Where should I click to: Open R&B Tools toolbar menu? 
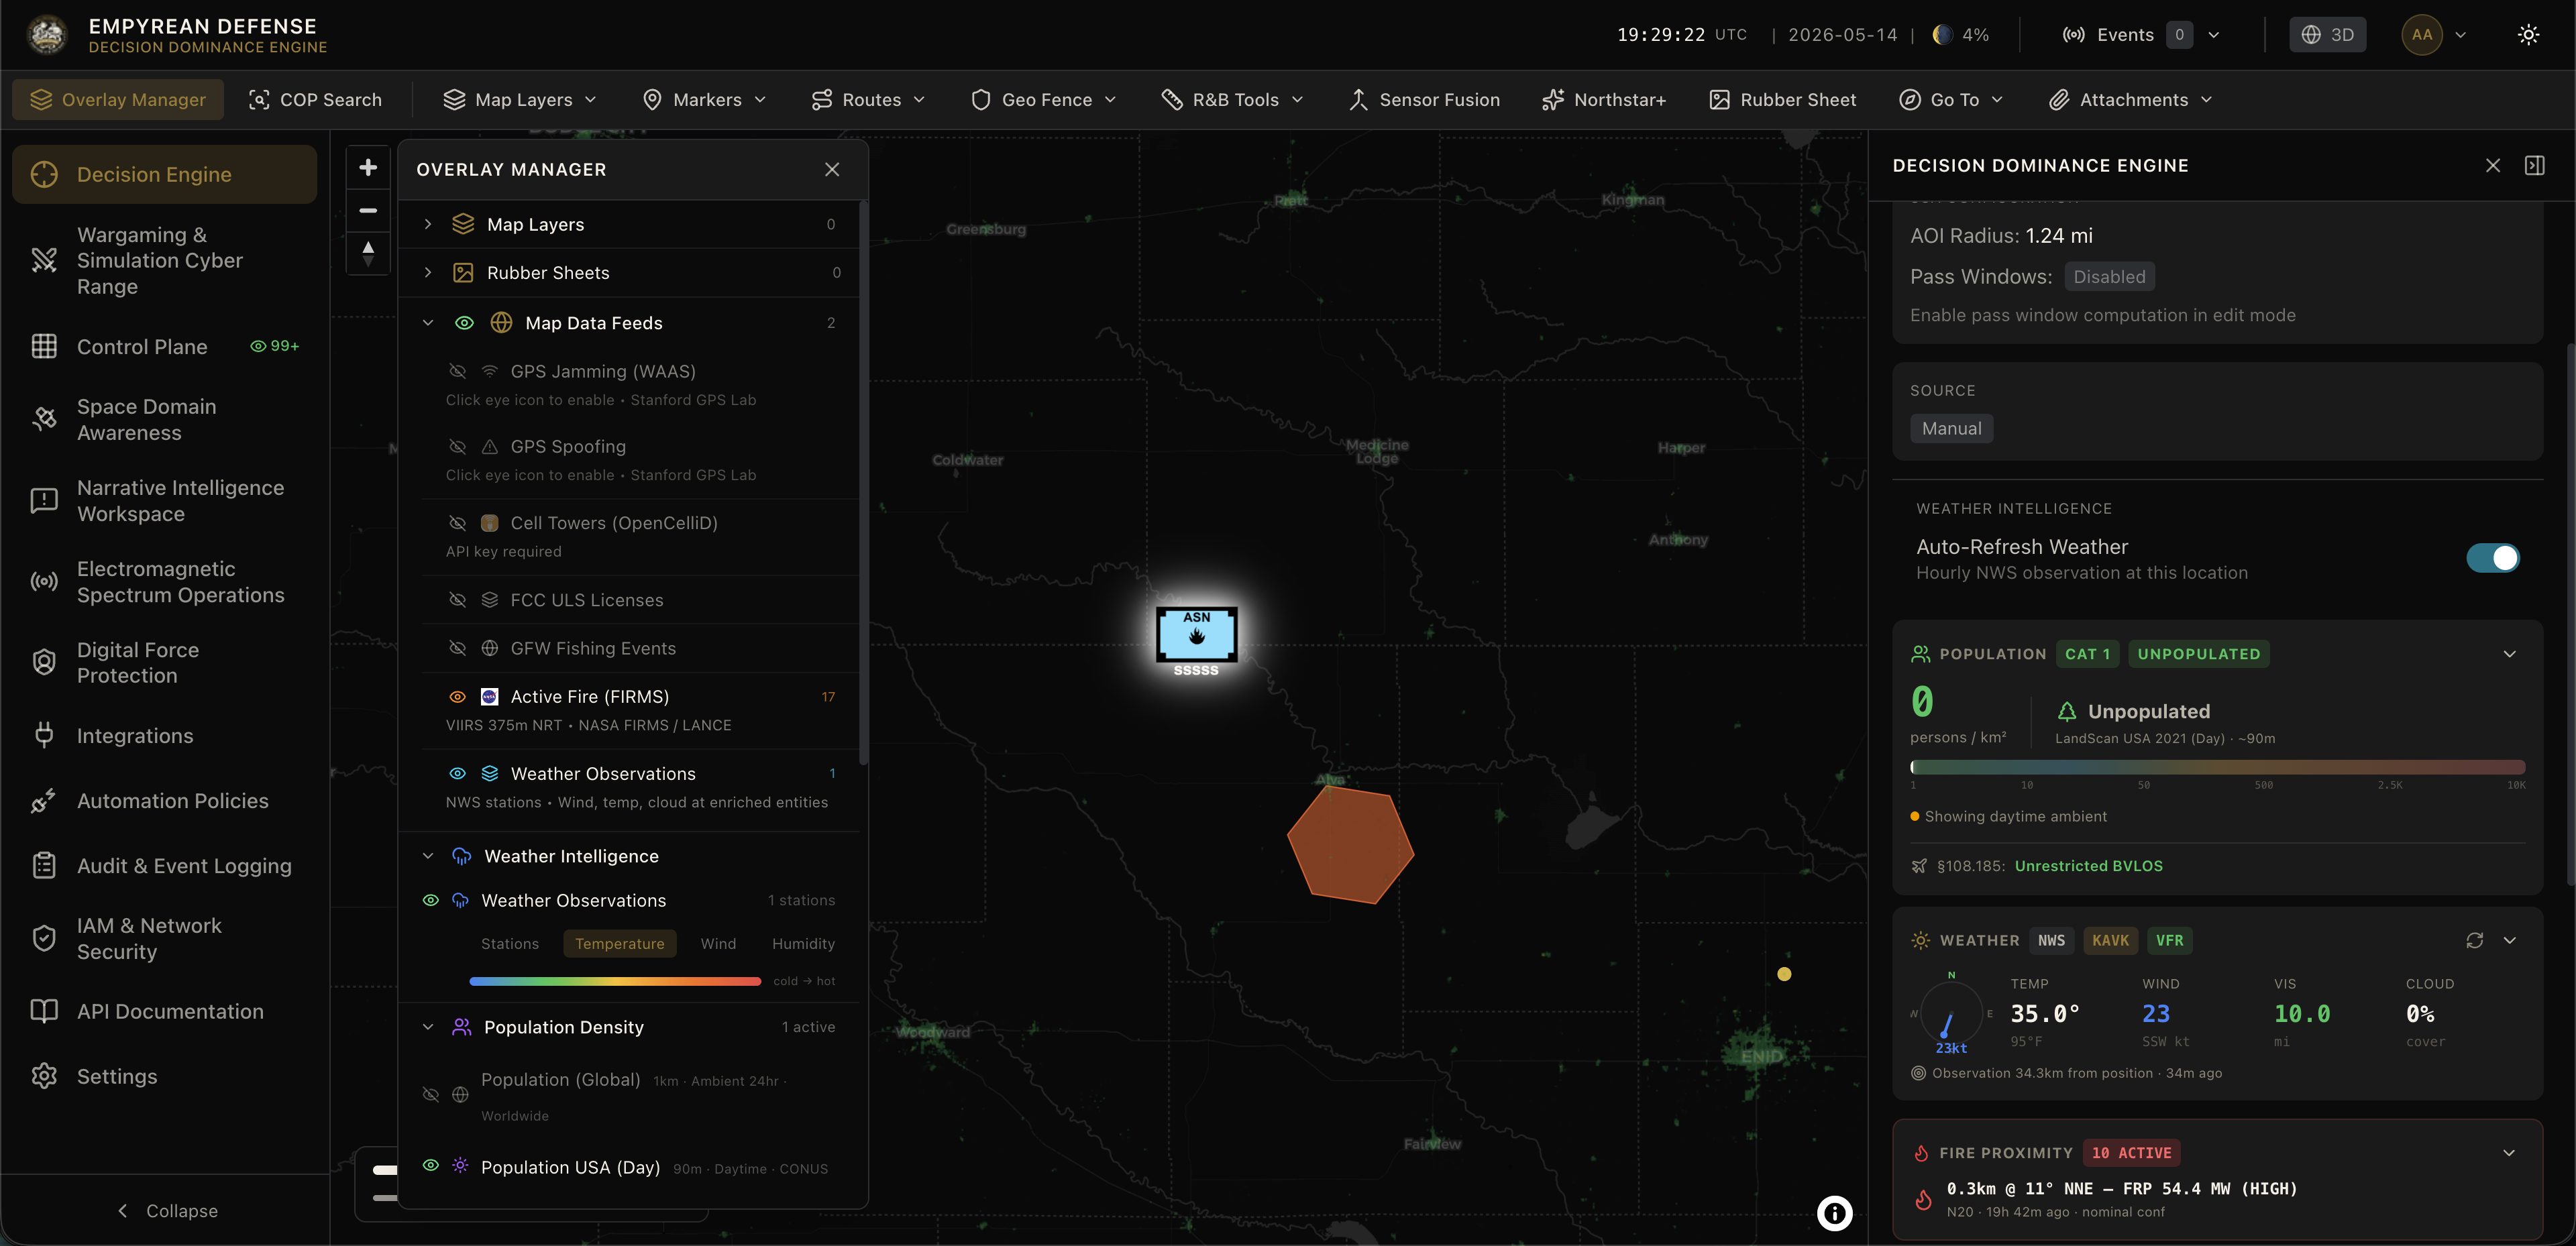click(x=1232, y=100)
